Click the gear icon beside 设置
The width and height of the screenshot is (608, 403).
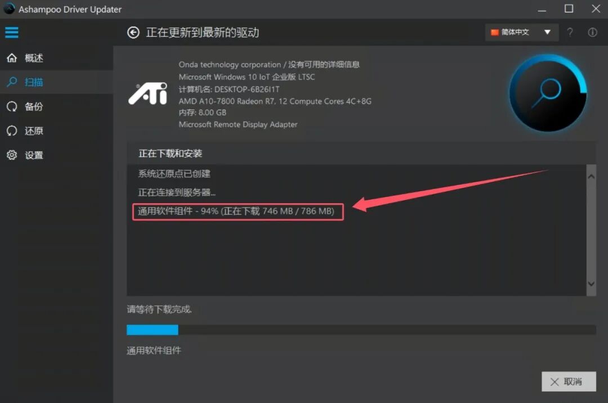pos(12,155)
